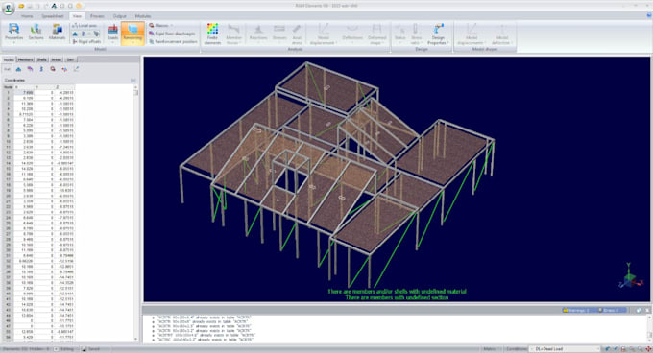Open the RAM Elements application menu orb
This screenshot has width=653, height=353.
8,9
